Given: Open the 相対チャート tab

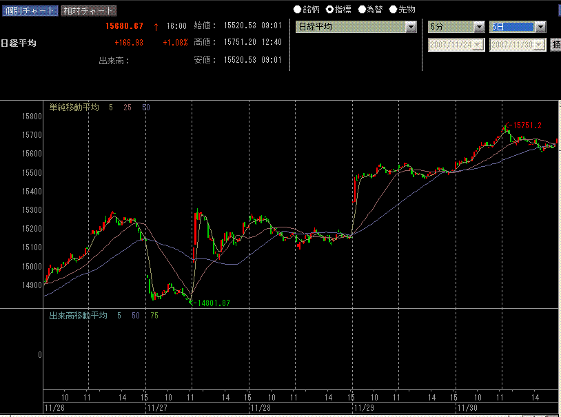Looking at the screenshot, I should (88, 10).
